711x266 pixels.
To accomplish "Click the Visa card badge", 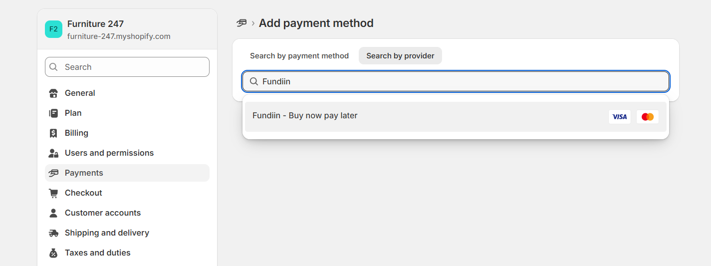I will [619, 117].
